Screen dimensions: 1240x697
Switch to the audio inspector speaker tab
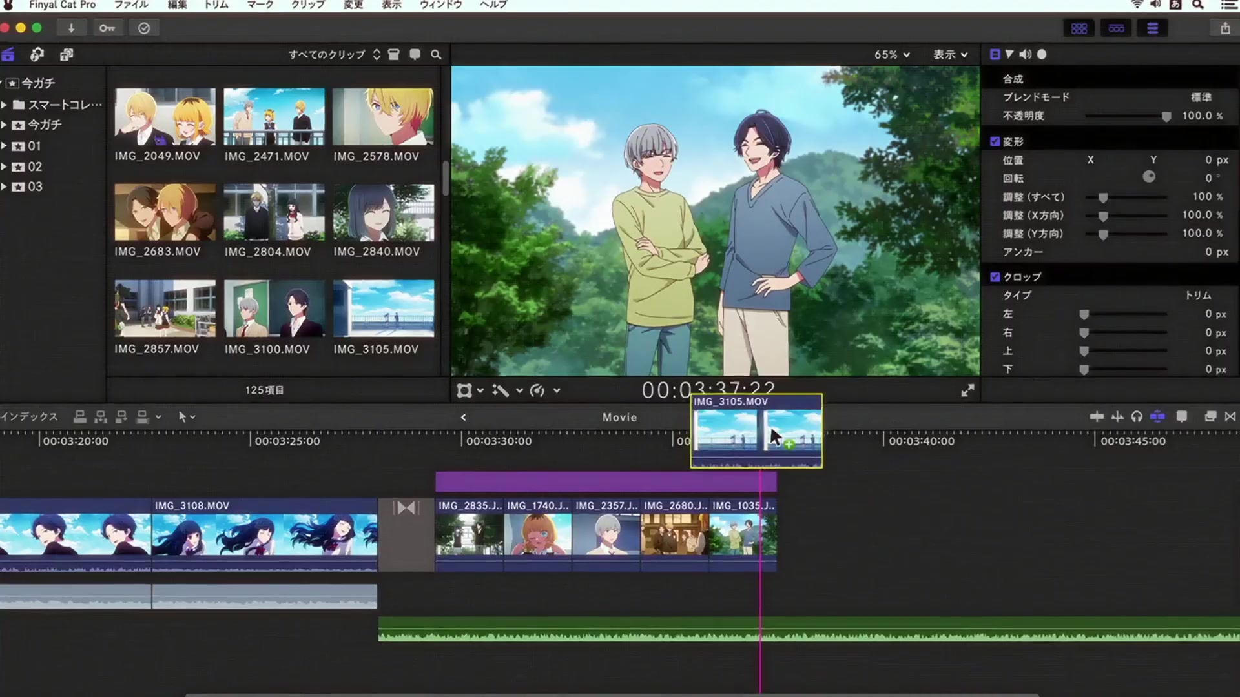1025,55
